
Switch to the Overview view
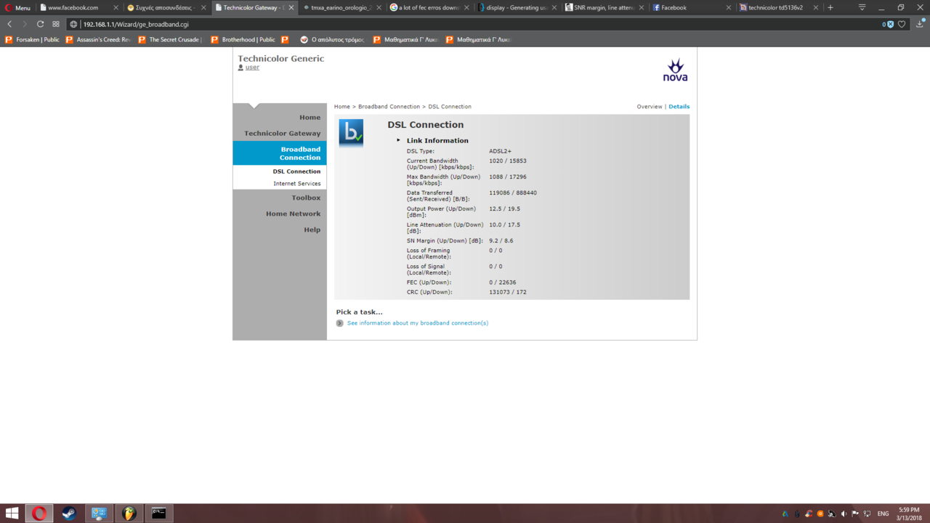click(650, 107)
